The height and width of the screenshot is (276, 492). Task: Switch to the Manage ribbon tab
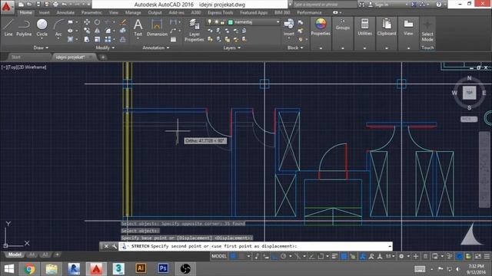pos(133,12)
